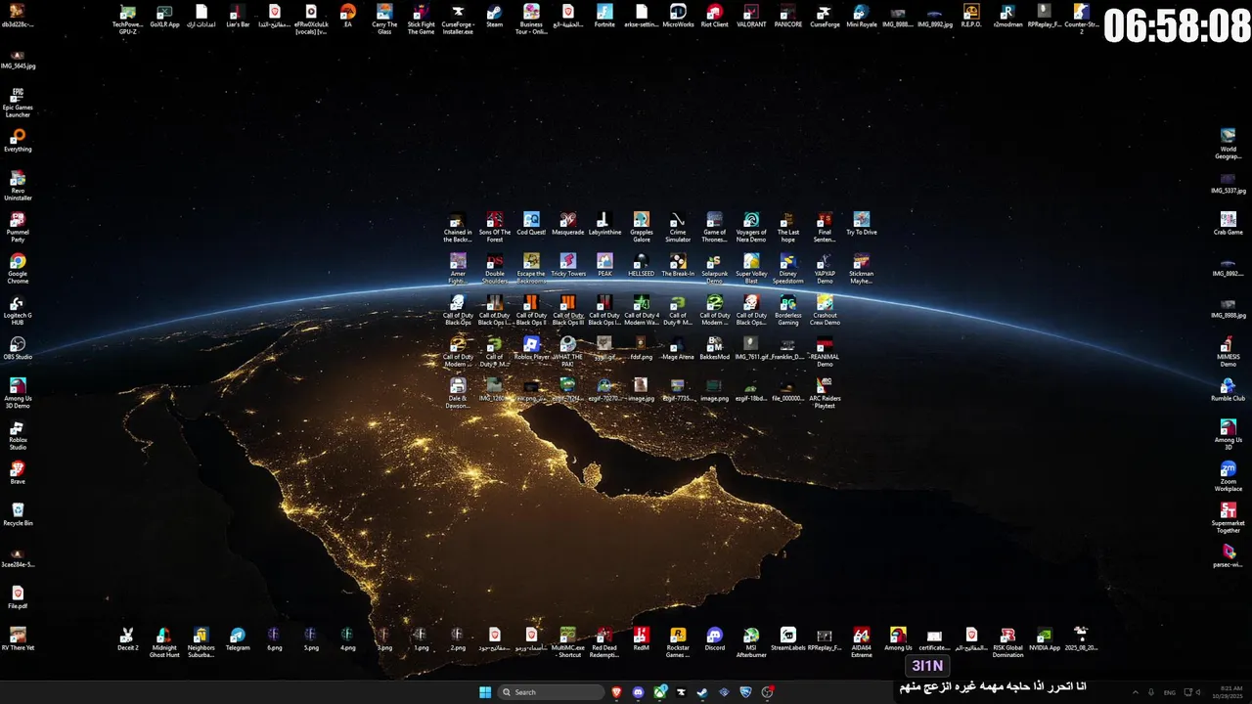
Task: Select the IMG_5645.jpg file
Action: point(18,58)
